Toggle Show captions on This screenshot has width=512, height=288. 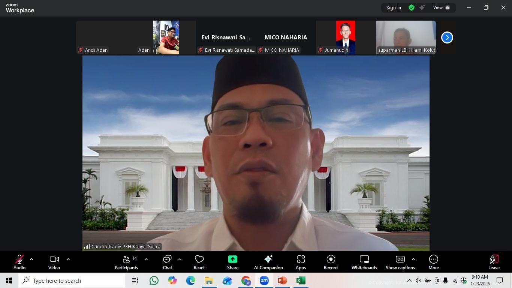click(x=400, y=259)
